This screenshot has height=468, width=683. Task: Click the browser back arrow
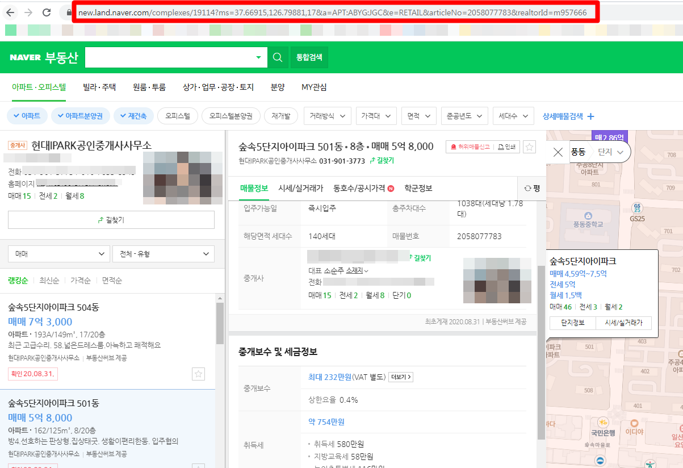click(x=11, y=12)
